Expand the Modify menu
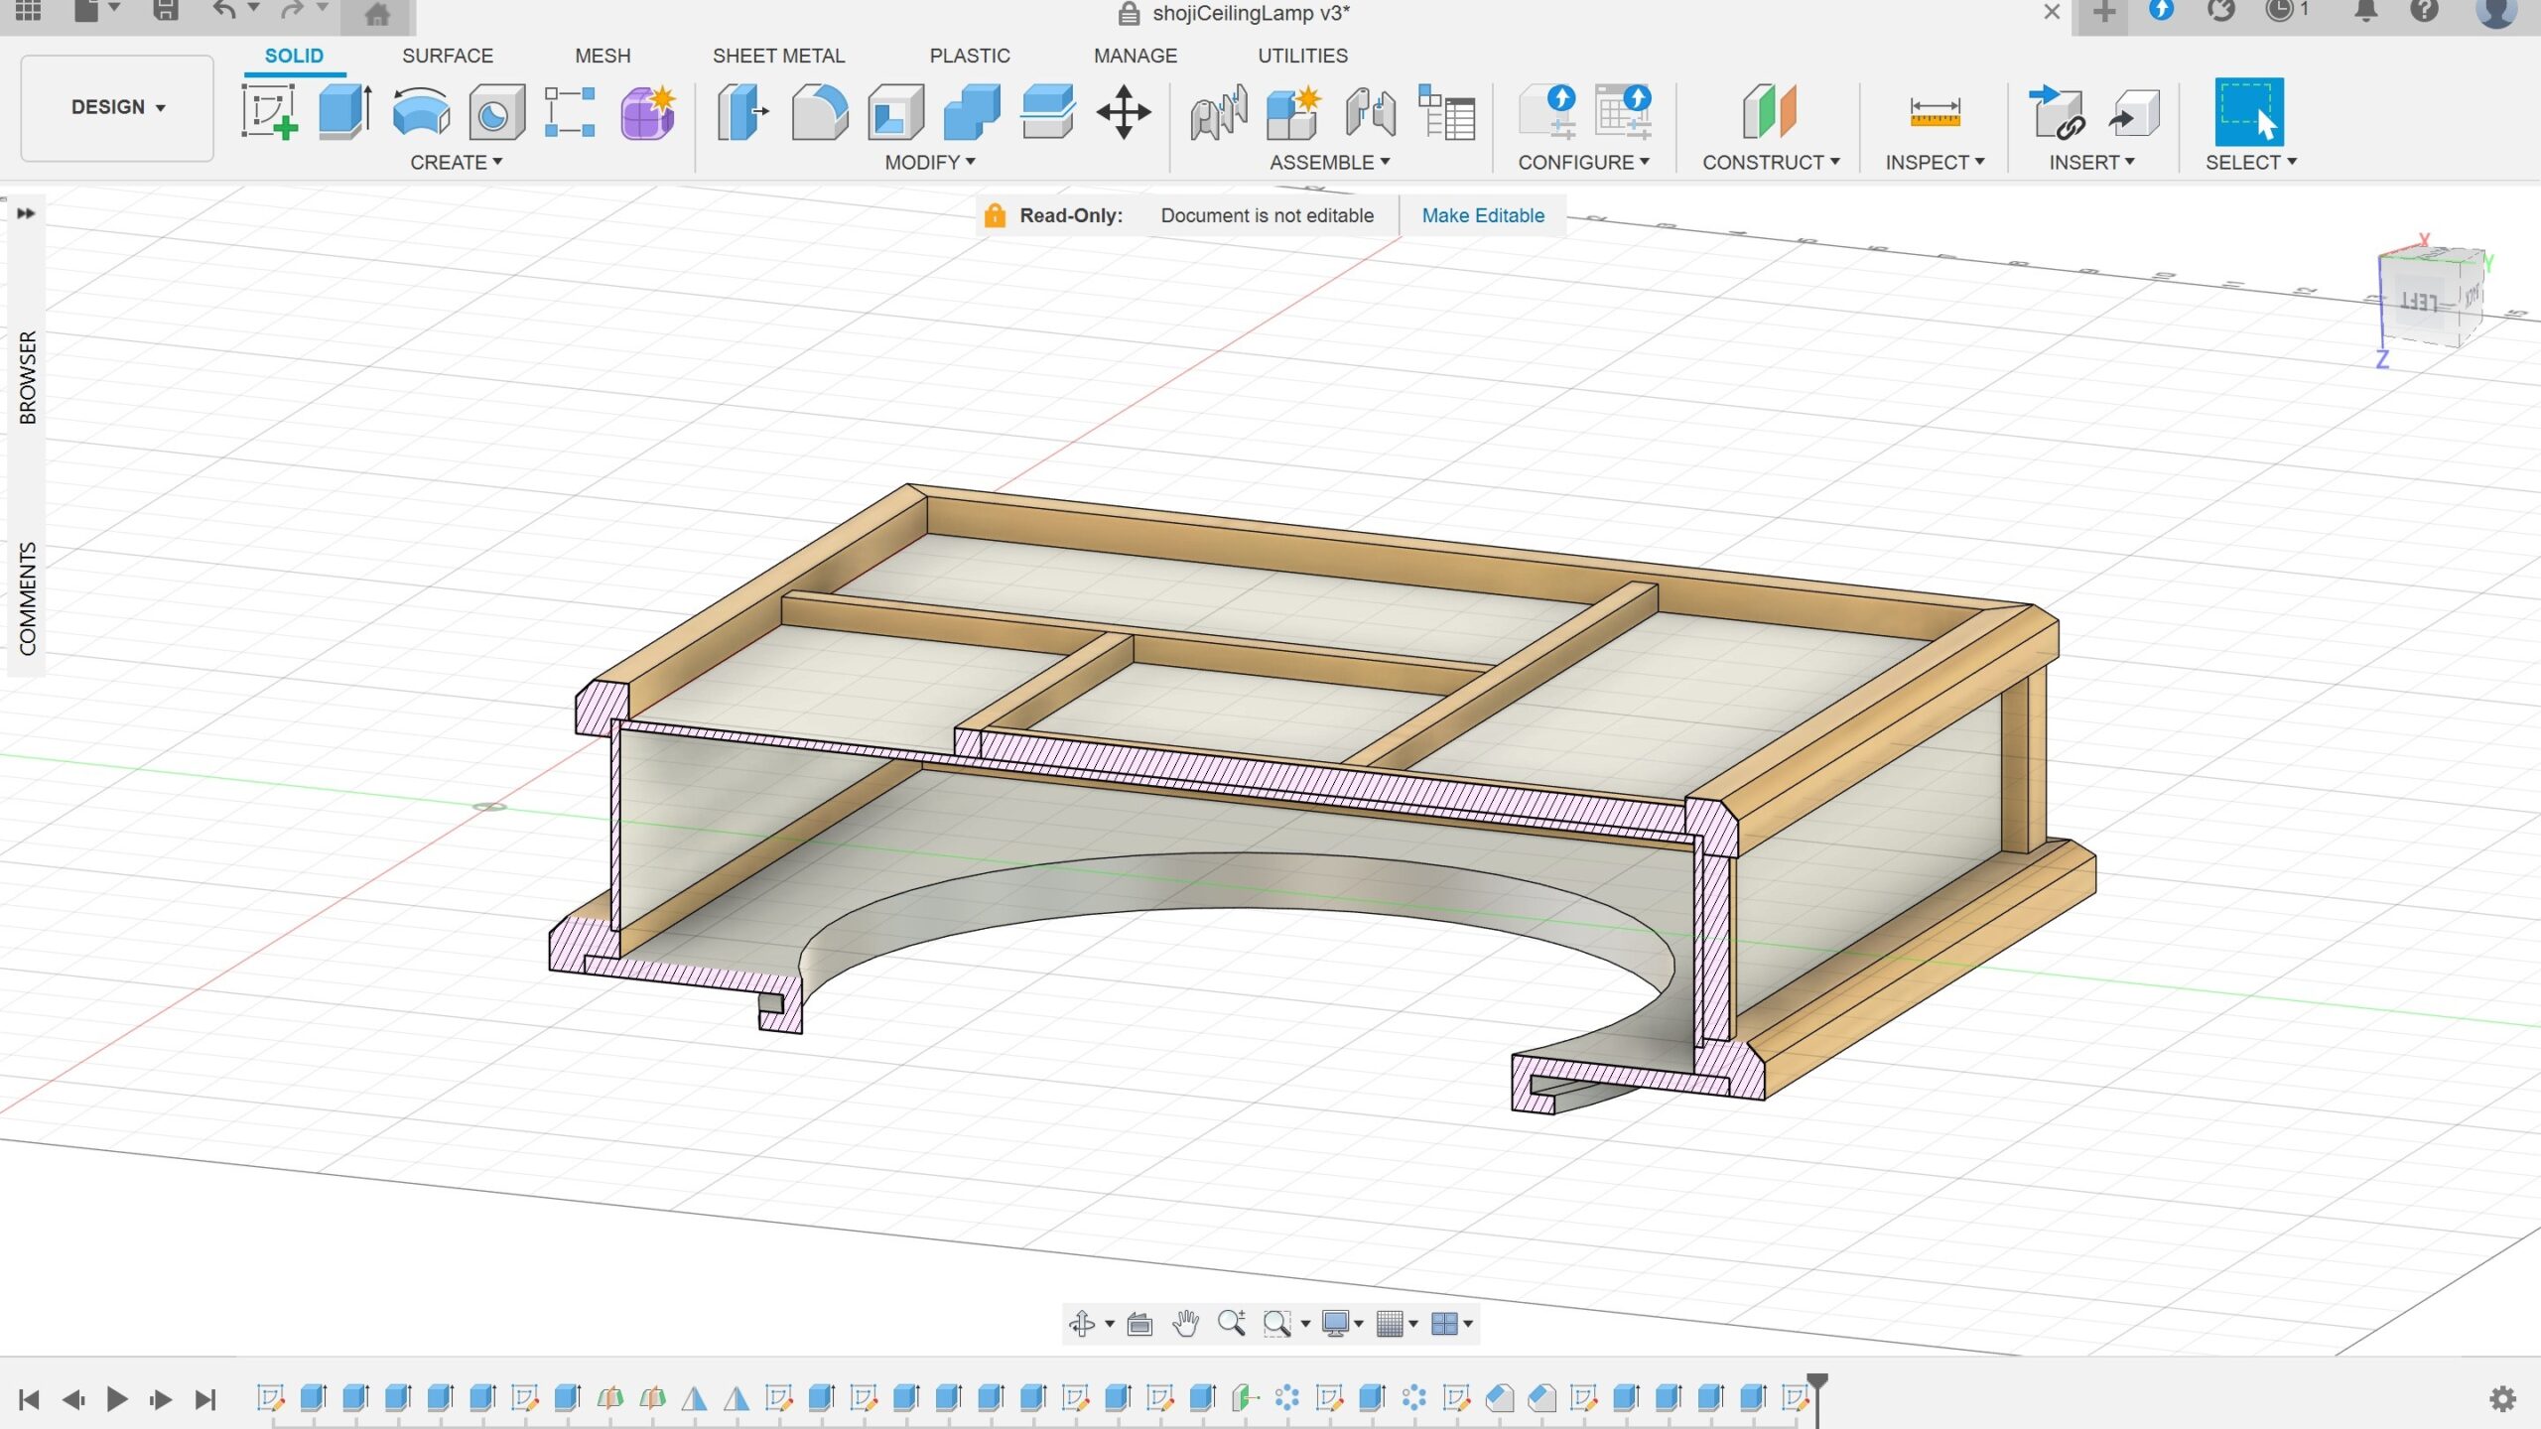2541x1429 pixels. click(x=927, y=162)
